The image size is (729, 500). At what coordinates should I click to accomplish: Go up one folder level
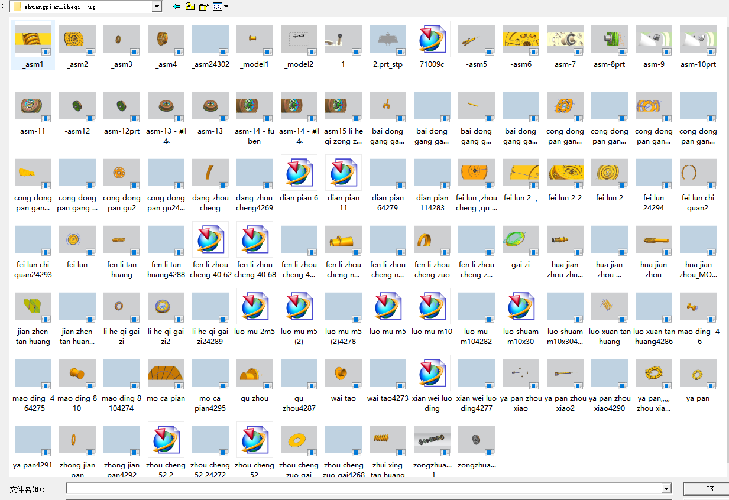click(x=190, y=7)
